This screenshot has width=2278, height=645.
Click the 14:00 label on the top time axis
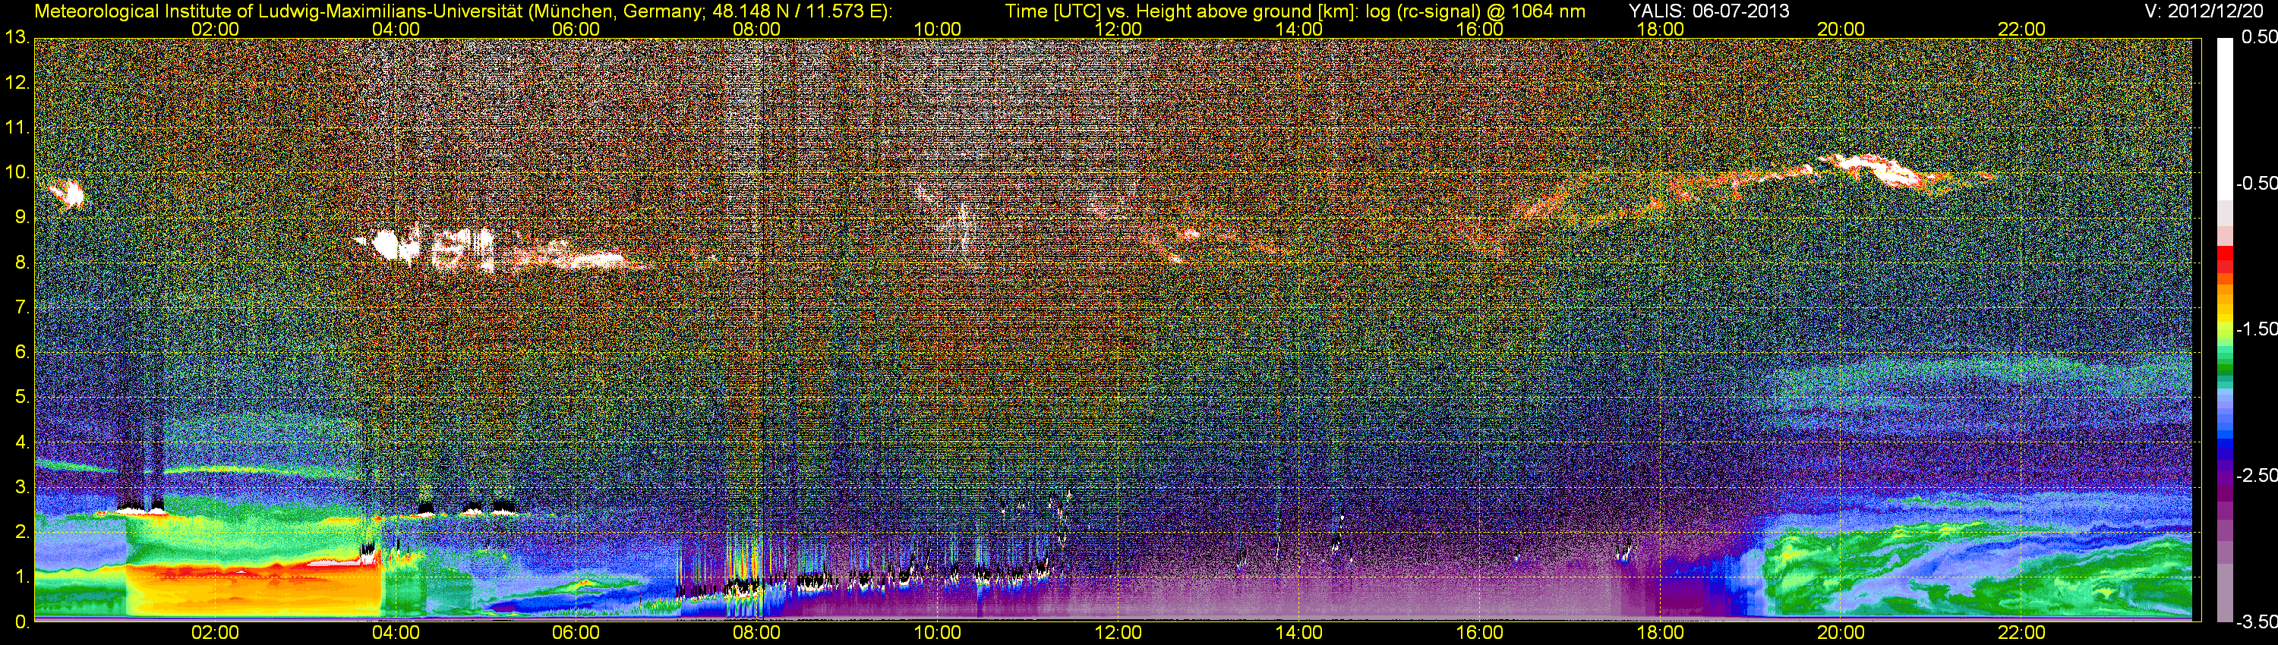click(1299, 29)
